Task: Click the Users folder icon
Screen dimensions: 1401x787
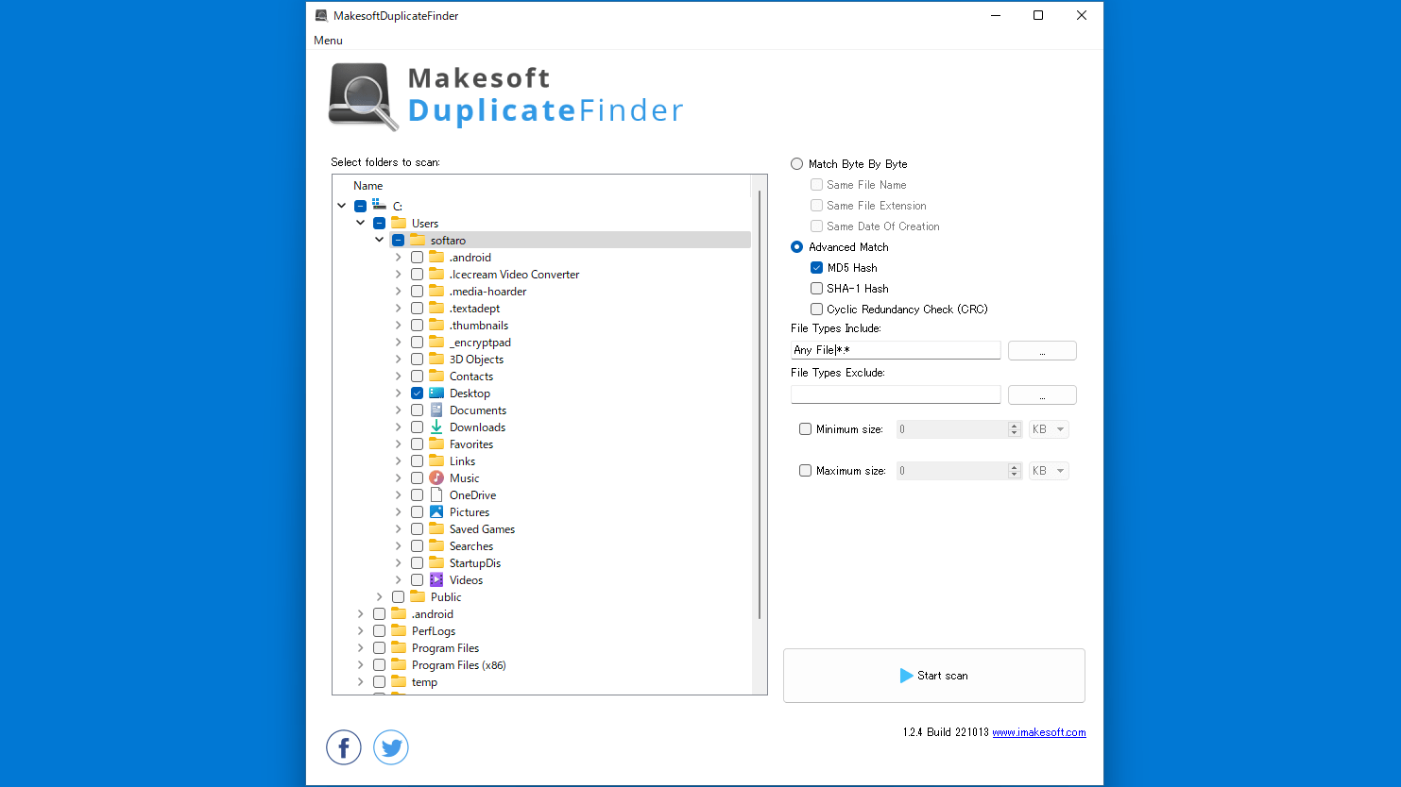Action: point(399,223)
